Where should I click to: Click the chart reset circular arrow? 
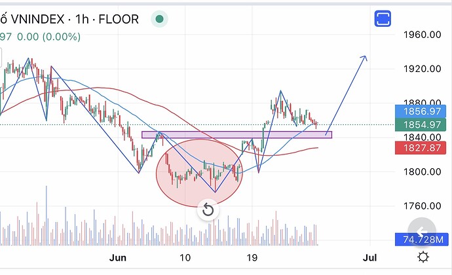pos(208,210)
